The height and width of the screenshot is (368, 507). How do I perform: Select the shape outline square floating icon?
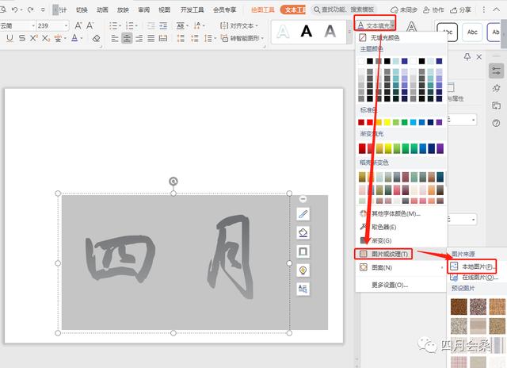click(x=303, y=251)
